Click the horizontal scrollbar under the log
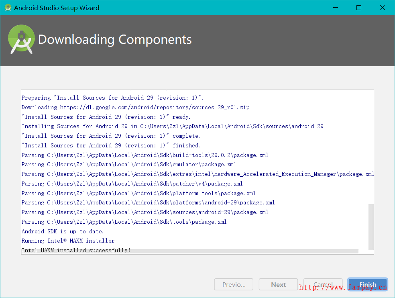Screen dimensions: 395x298 189,251
